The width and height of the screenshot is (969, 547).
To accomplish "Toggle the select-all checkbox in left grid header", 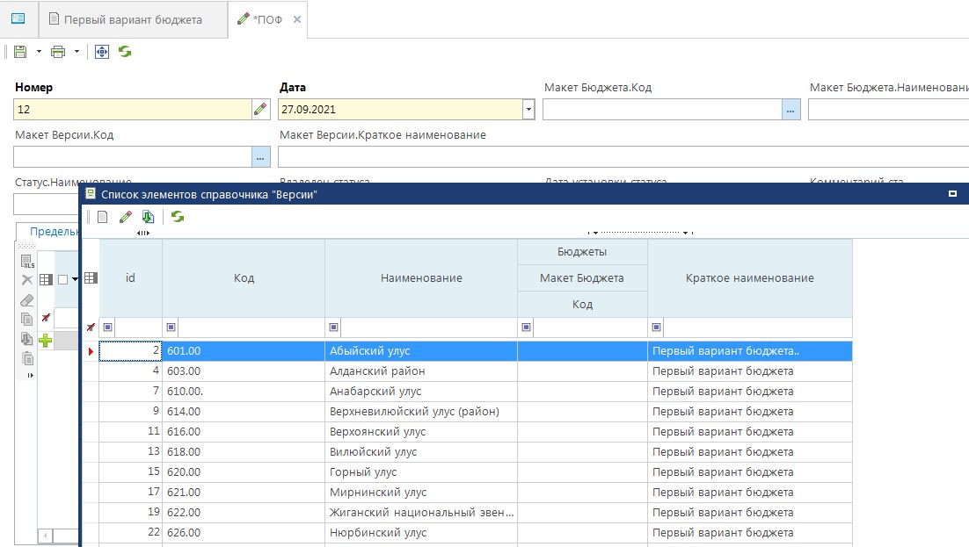I will [x=62, y=279].
